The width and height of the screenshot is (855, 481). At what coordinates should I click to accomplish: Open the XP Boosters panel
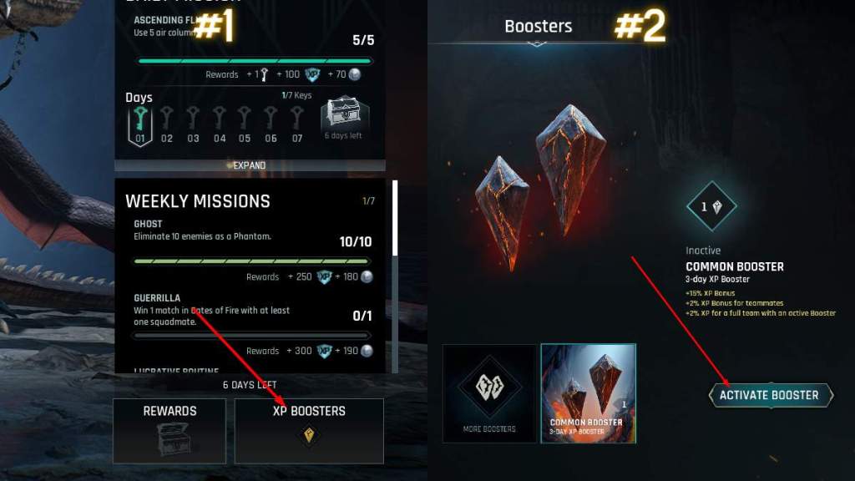pyautogui.click(x=309, y=431)
